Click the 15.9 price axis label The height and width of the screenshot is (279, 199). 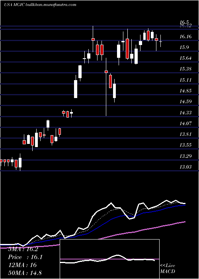pyautogui.click(x=184, y=47)
